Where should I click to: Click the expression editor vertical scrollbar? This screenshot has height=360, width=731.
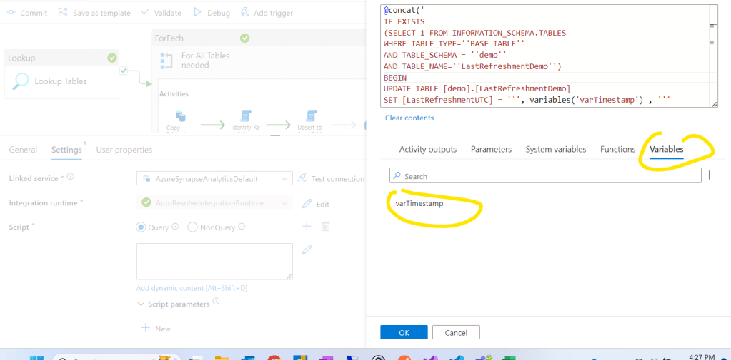(x=712, y=43)
